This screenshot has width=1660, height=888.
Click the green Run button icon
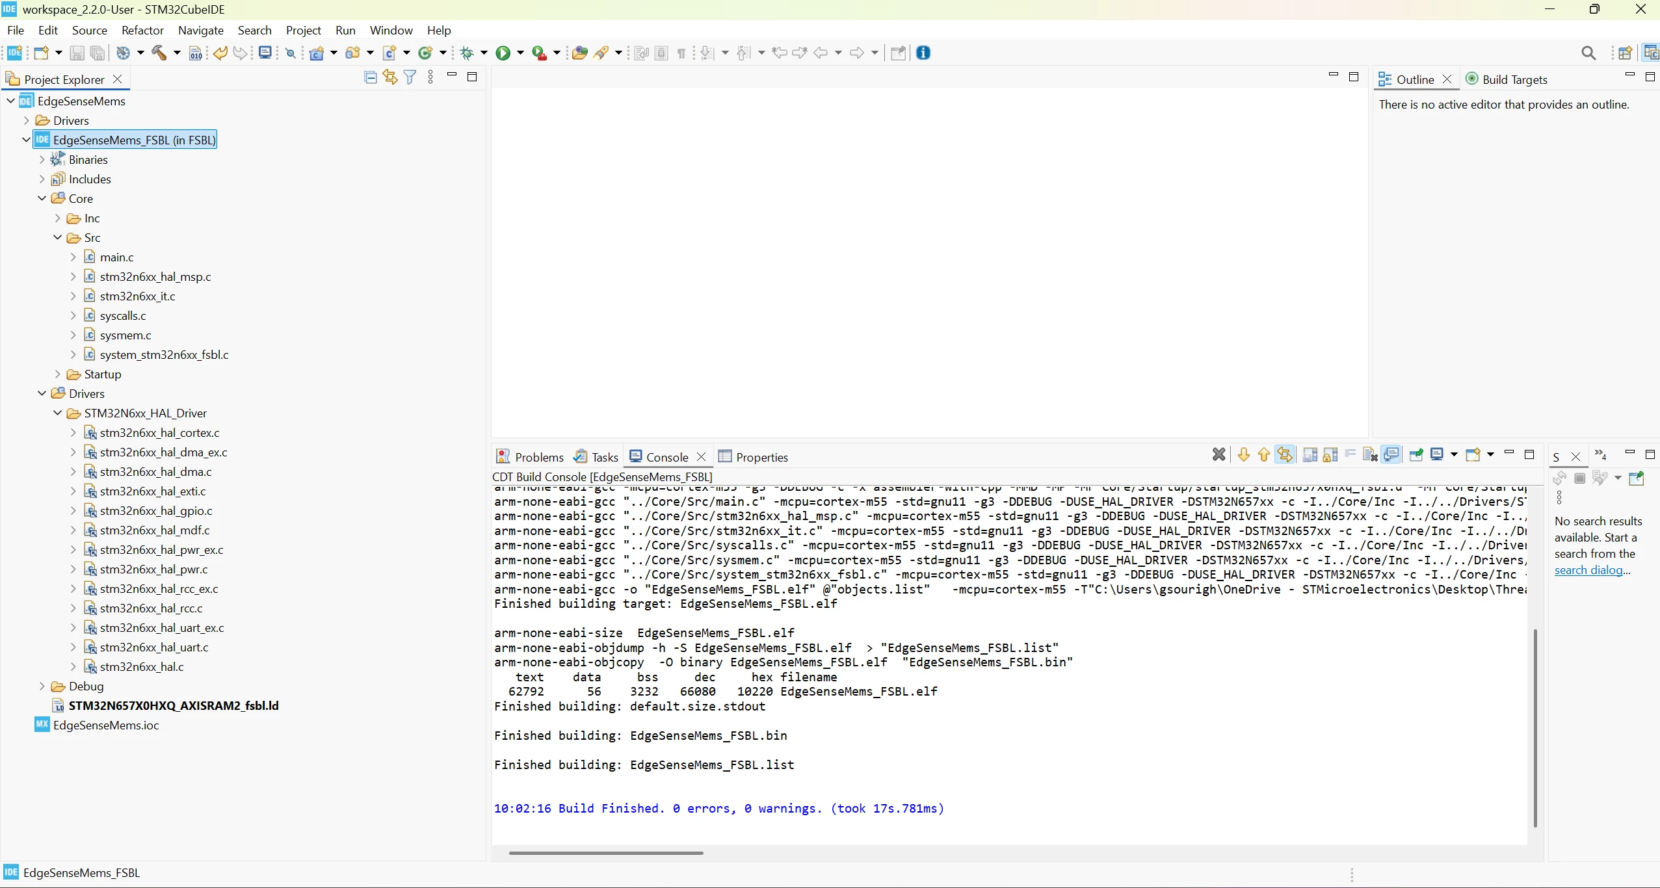503,53
